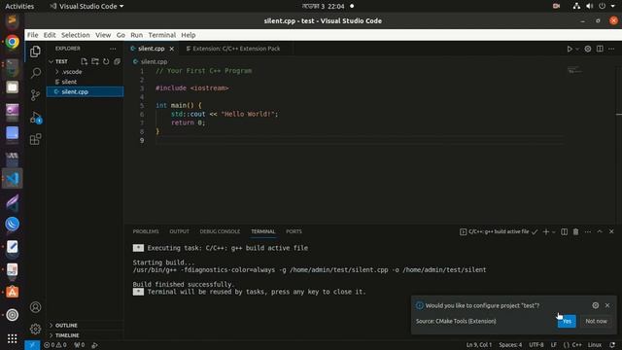Click Not now in CMake prompt
This screenshot has width=622, height=350.
point(596,321)
